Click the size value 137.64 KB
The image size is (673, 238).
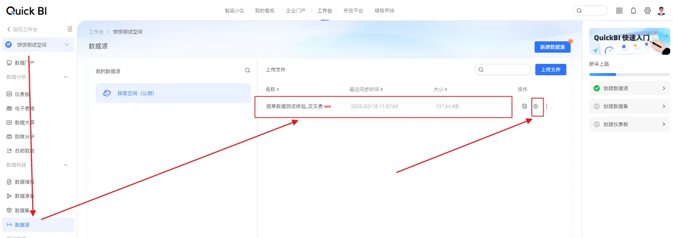447,106
